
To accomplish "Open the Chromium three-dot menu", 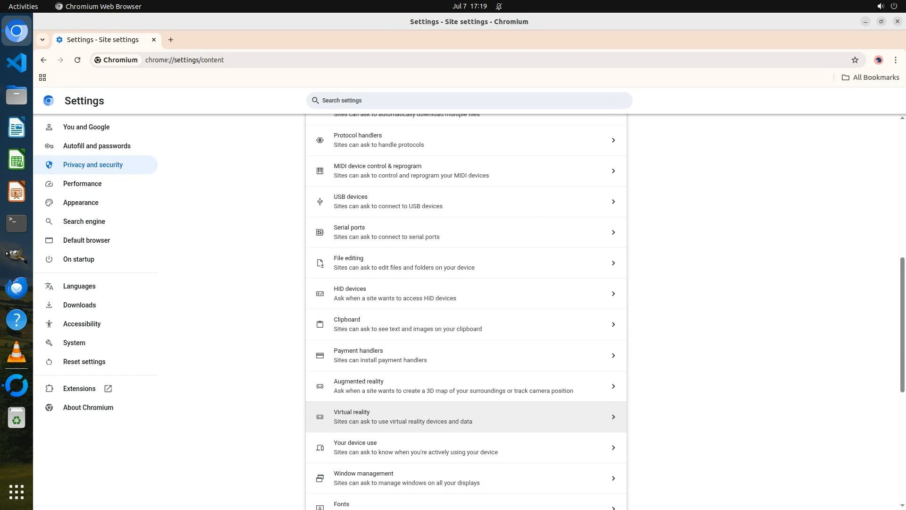I will 895,60.
